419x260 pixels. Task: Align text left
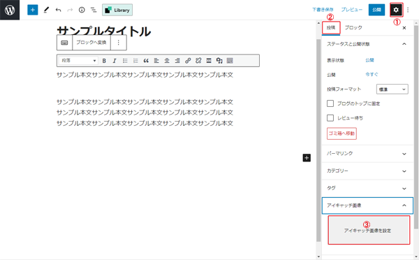156,61
